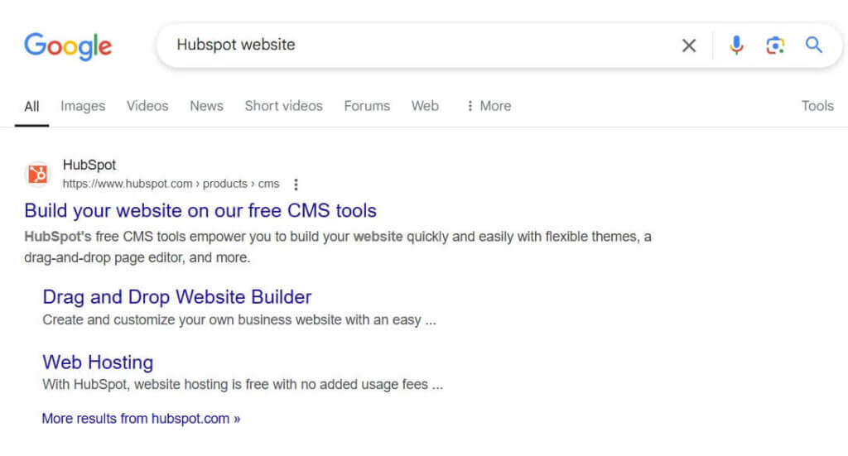Open Google Lens image search icon
This screenshot has width=848, height=456.
775,46
